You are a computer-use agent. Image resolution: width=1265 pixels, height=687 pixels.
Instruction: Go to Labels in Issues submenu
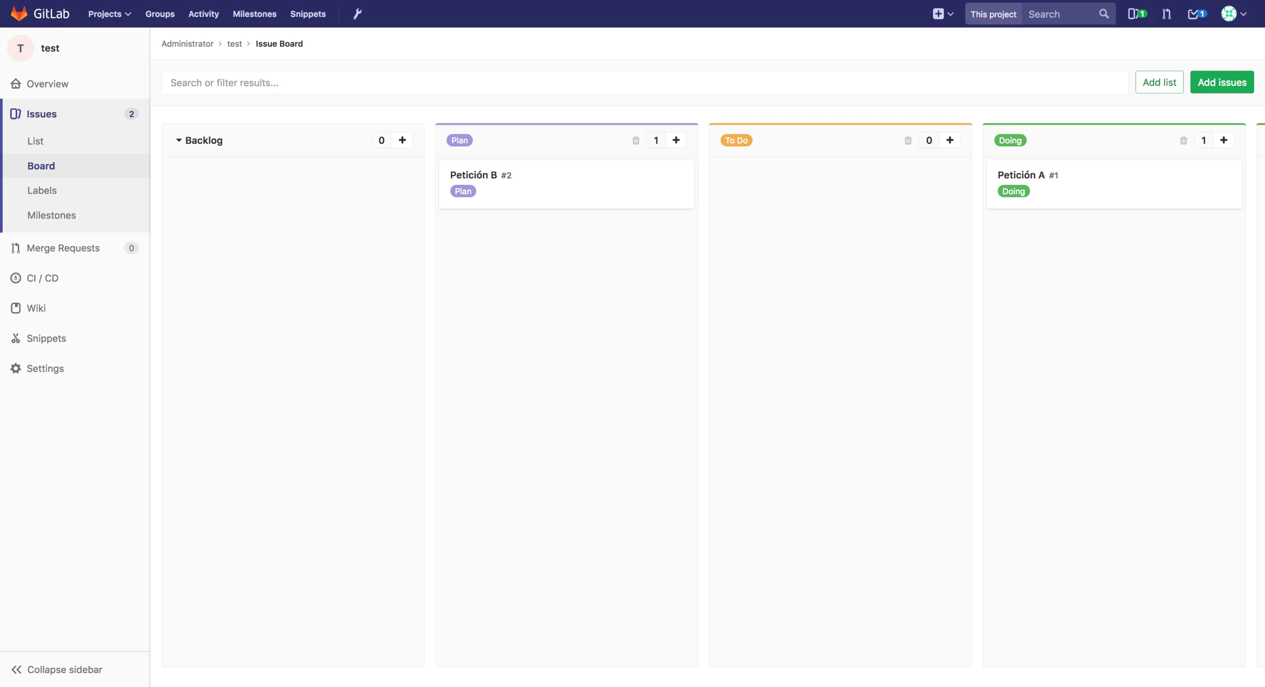coord(42,190)
